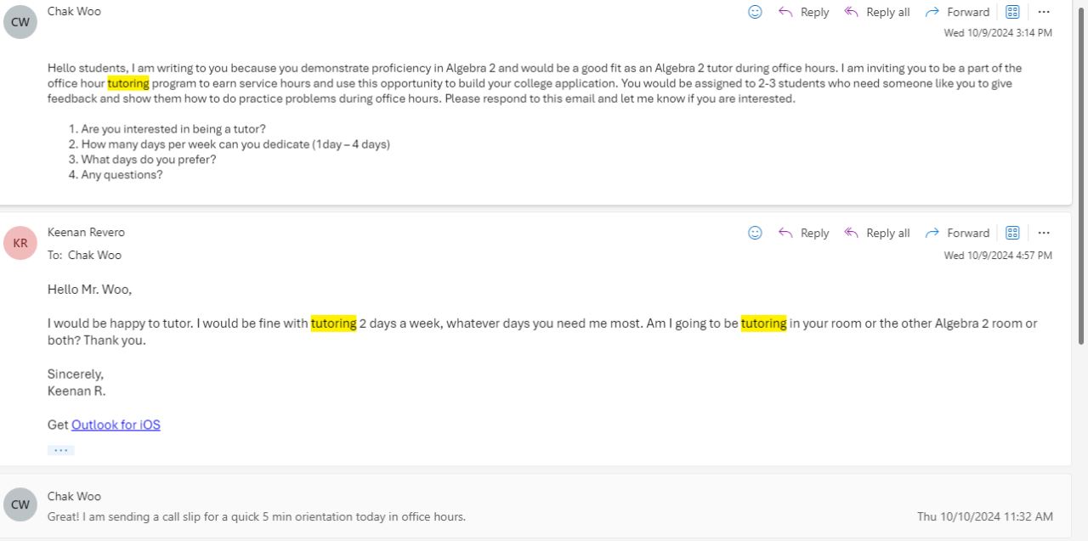Reply all on Keenan Revero's message
Viewport: 1088px width, 541px height.
click(876, 233)
